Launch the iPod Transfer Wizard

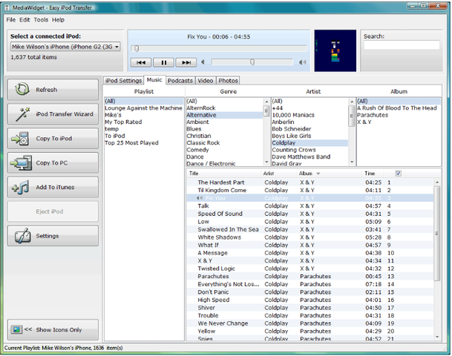click(53, 114)
